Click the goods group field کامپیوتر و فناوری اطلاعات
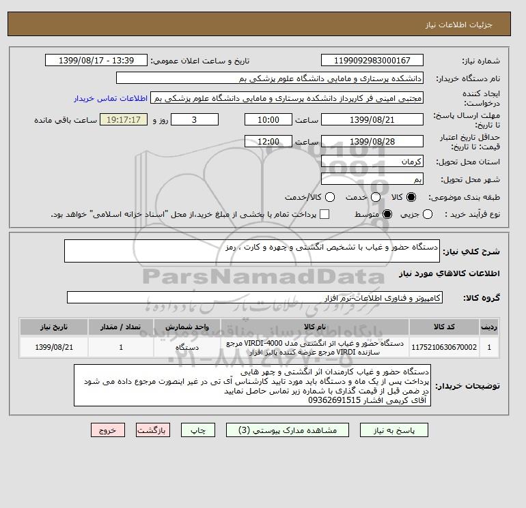 point(255,297)
